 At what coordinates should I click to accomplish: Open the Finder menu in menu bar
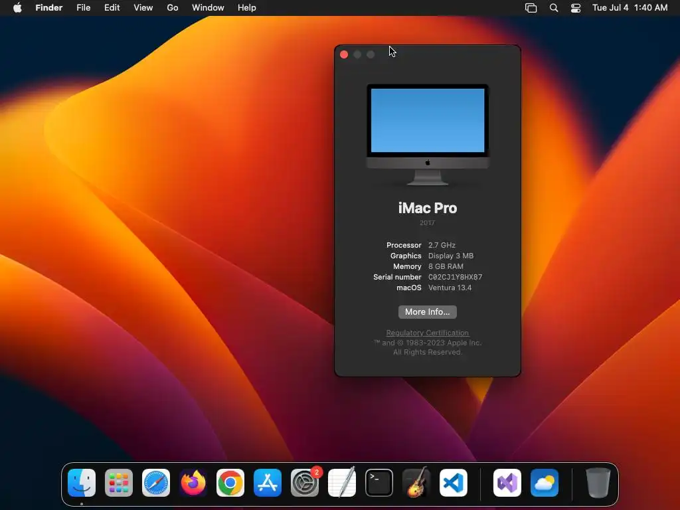49,8
